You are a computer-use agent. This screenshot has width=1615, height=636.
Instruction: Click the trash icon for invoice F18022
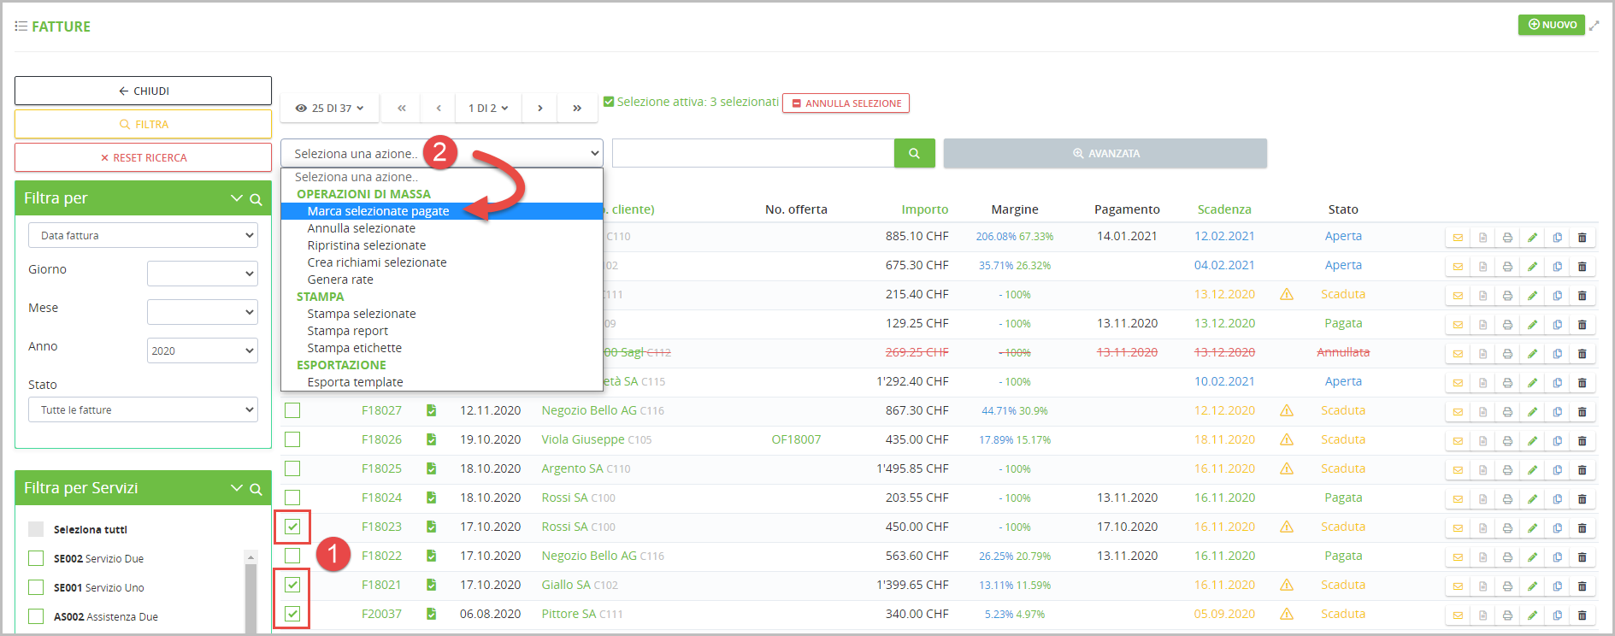1582,556
